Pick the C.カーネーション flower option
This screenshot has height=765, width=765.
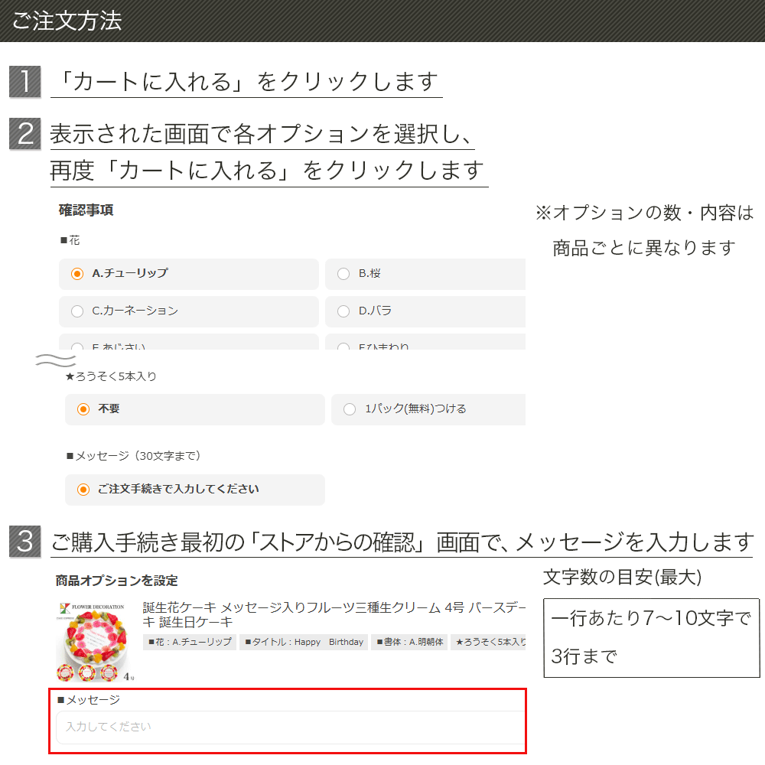point(77,311)
